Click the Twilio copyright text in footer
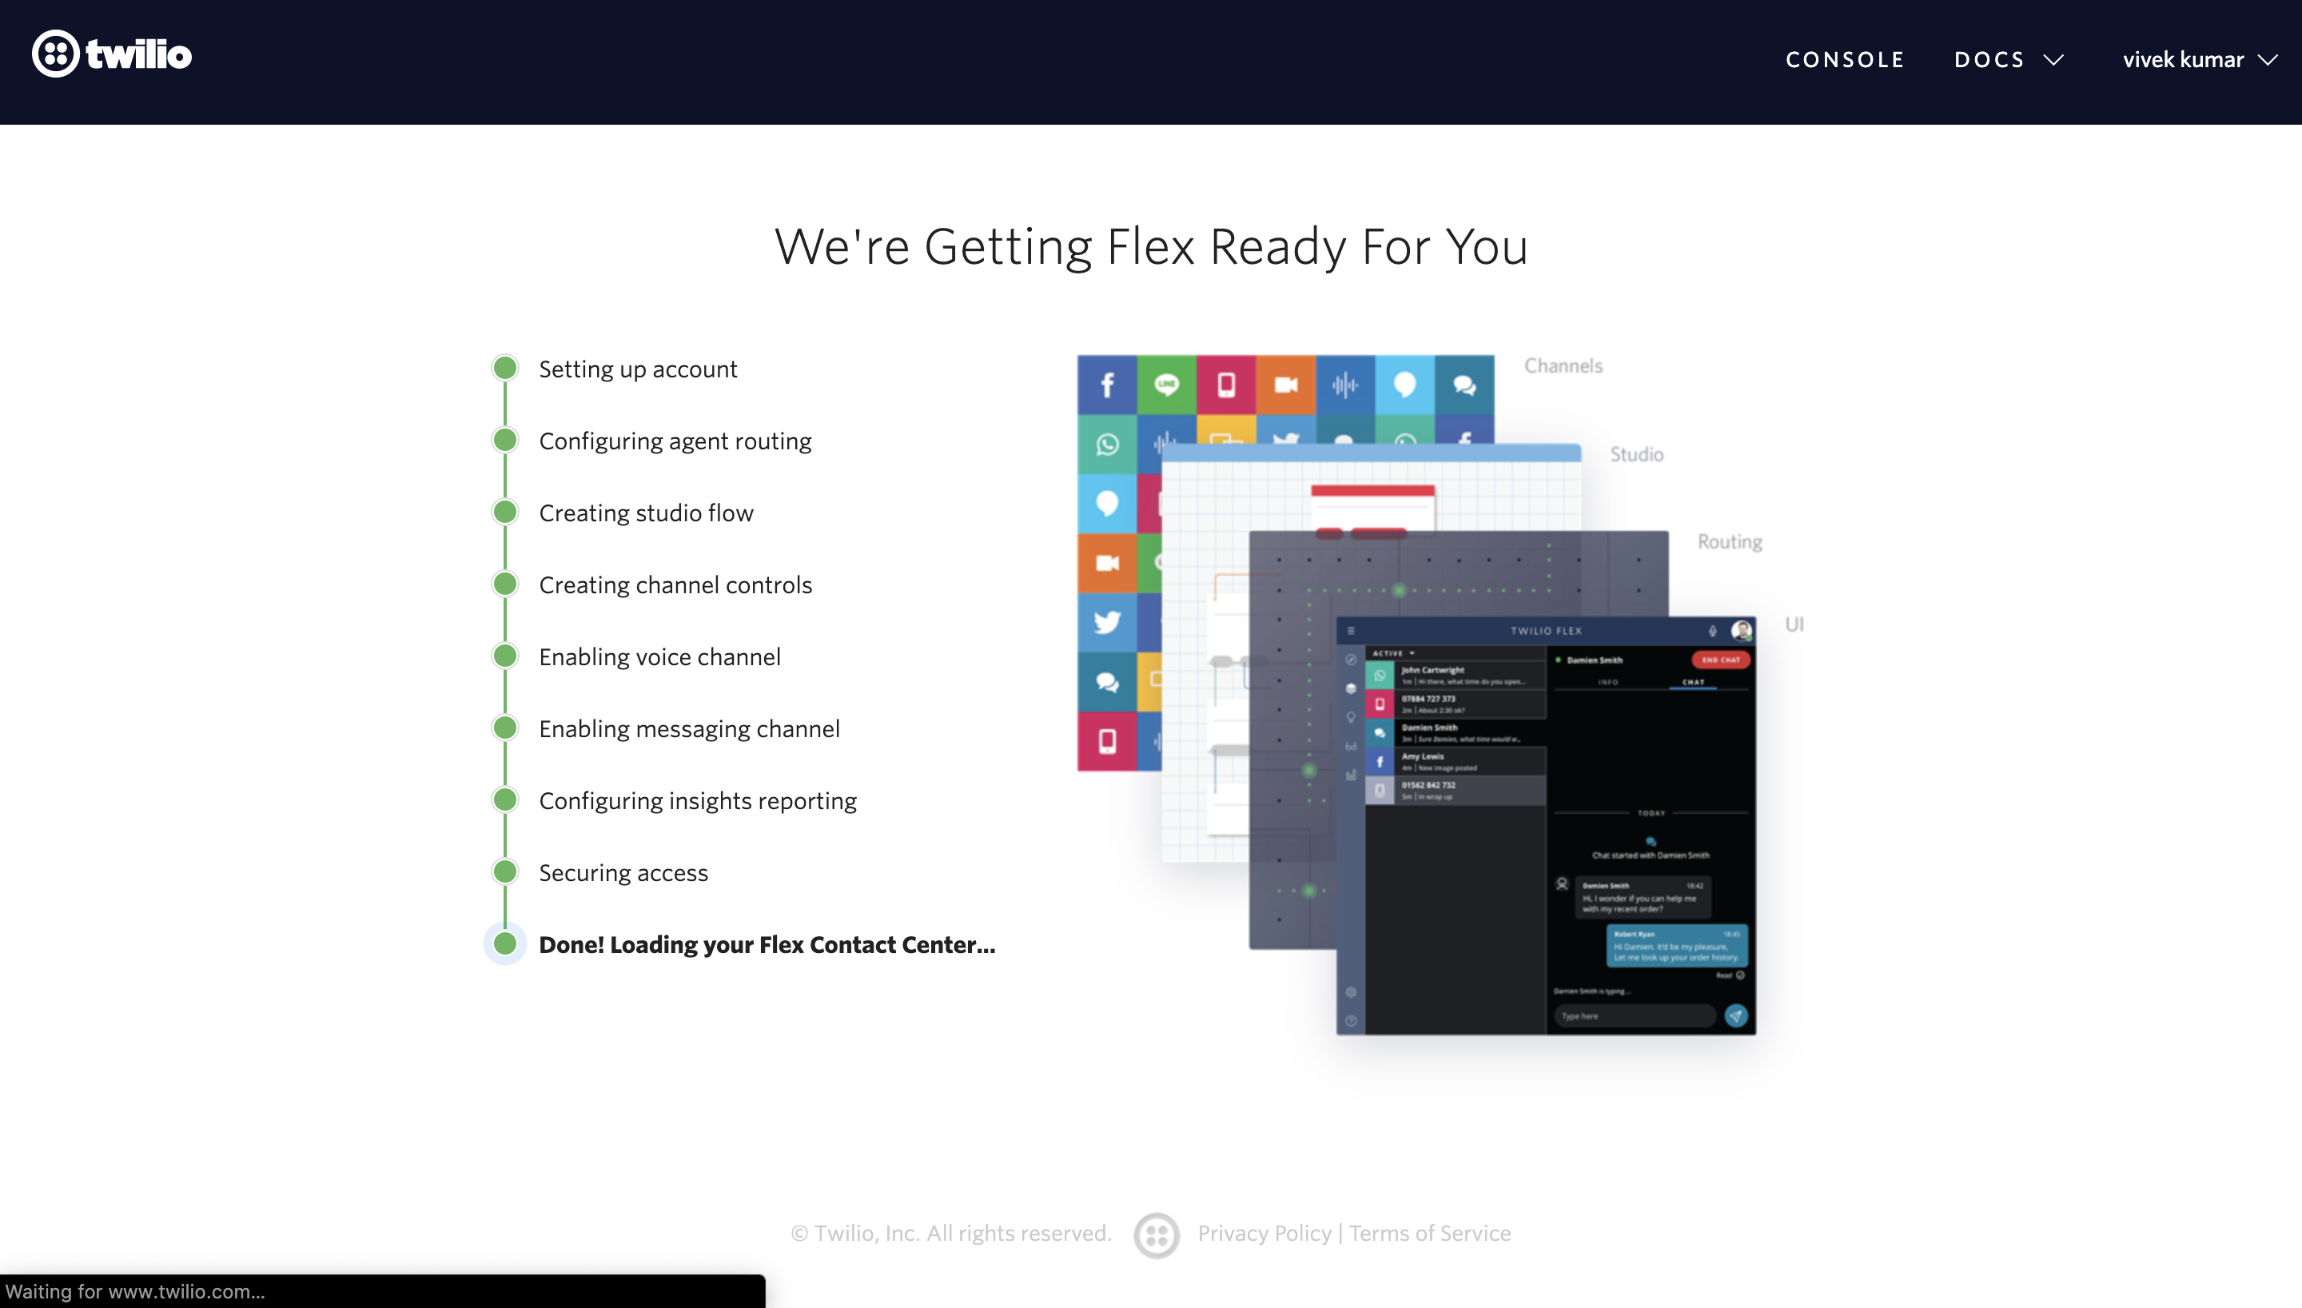Image resolution: width=2302 pixels, height=1308 pixels. click(x=951, y=1233)
